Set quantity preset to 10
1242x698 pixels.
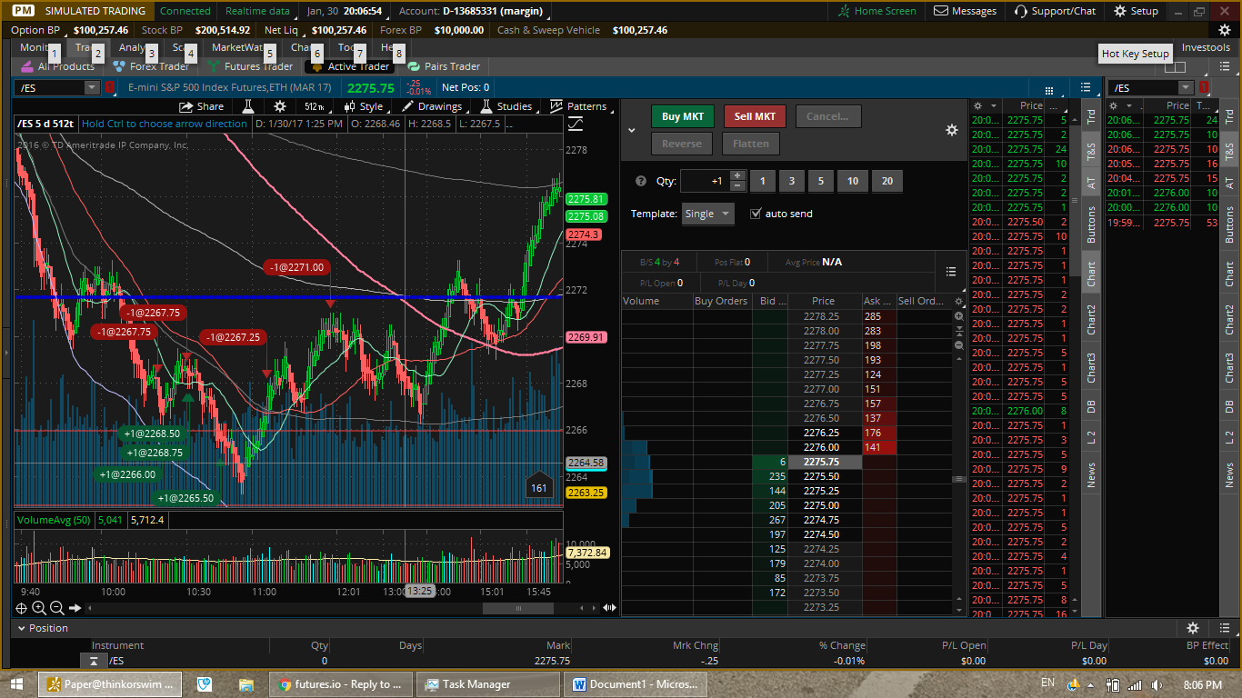[852, 181]
